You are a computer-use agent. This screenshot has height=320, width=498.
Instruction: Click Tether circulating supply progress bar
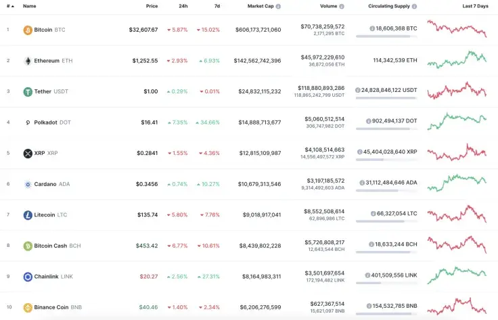tap(386, 98)
